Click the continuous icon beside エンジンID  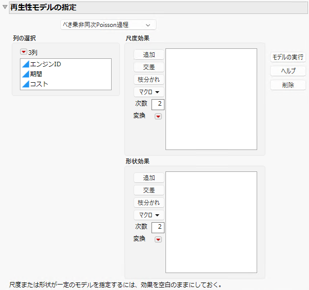coord(25,64)
